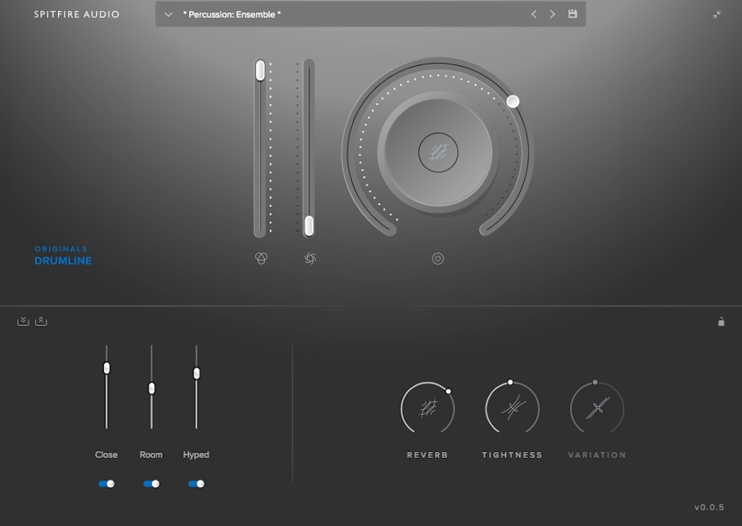Viewport: 742px width, 526px height.
Task: Click the export settings tray icon
Action: [x=41, y=321]
